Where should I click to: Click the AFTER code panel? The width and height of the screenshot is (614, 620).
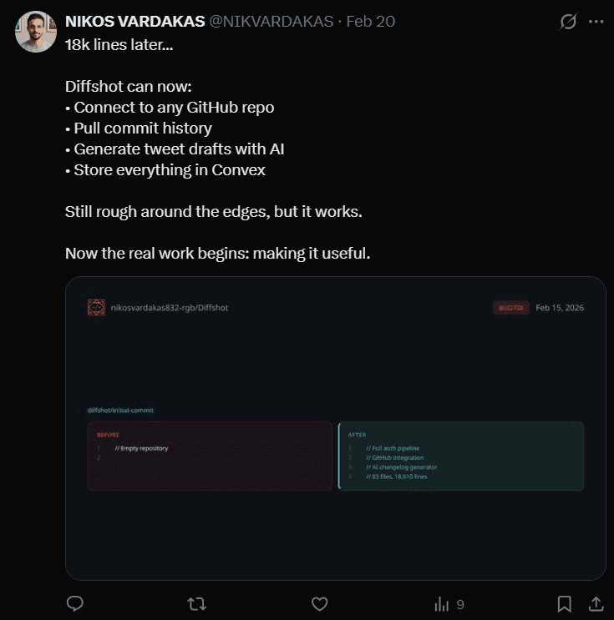coord(461,456)
